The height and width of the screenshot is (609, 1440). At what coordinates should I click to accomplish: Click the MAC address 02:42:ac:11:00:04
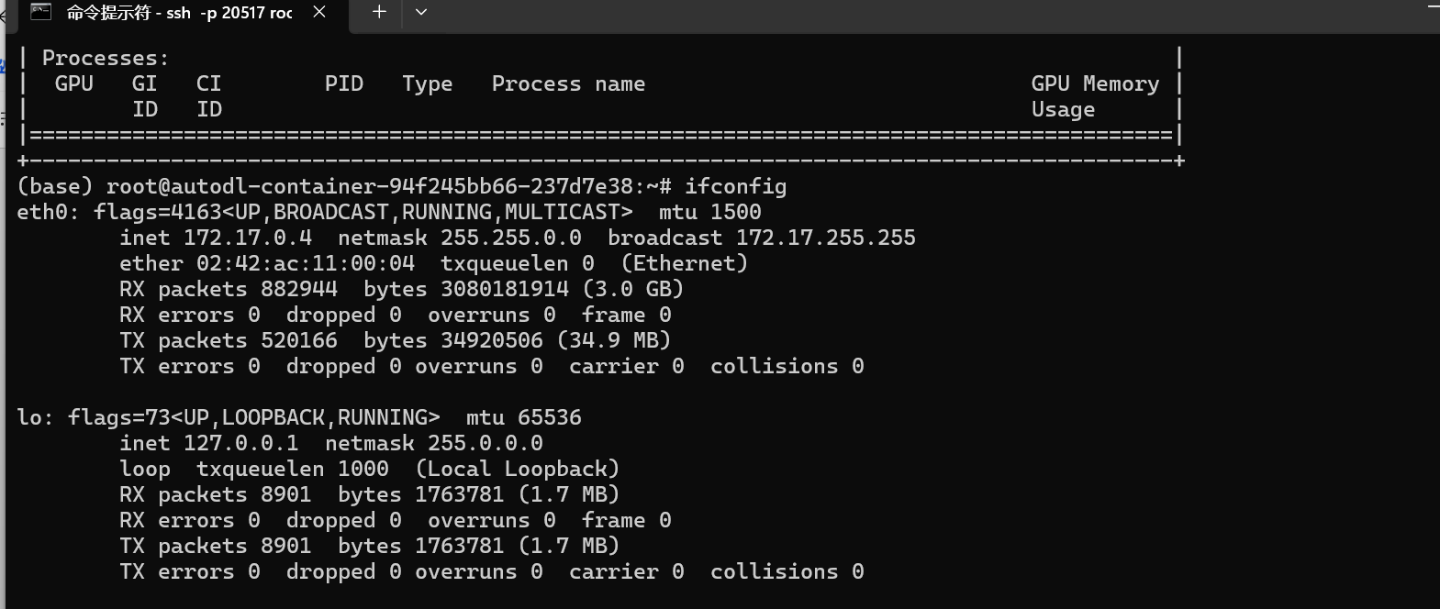[305, 263]
